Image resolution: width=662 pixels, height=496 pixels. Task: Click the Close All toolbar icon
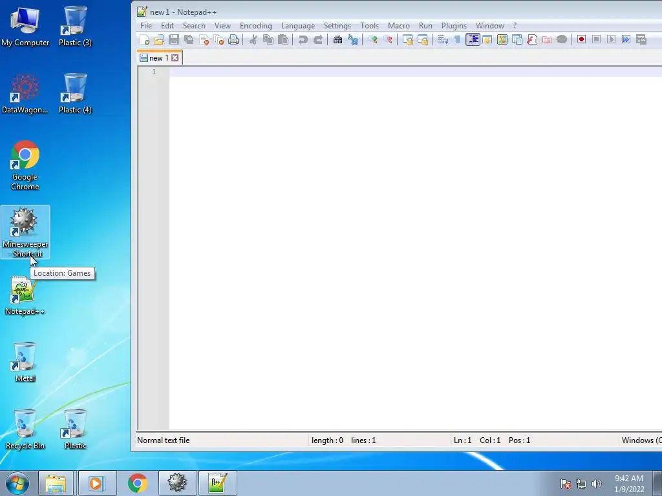click(x=219, y=39)
